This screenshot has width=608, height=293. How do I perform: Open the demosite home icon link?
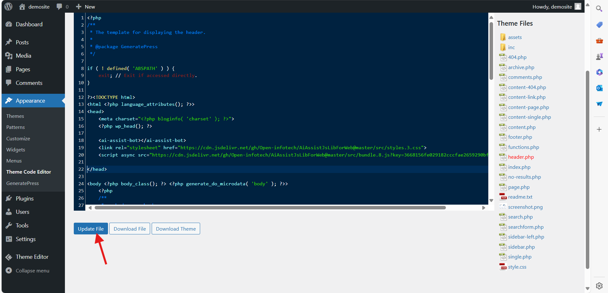[22, 7]
